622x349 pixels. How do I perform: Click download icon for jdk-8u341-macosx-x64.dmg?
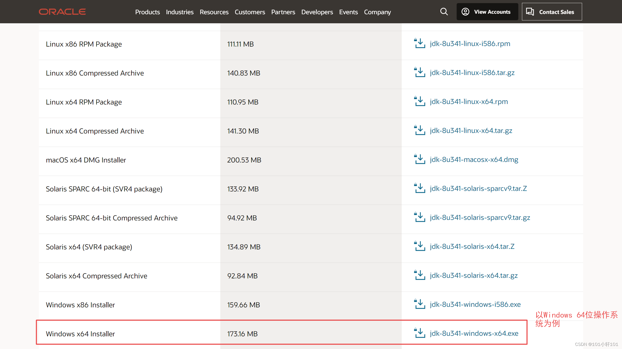click(420, 159)
